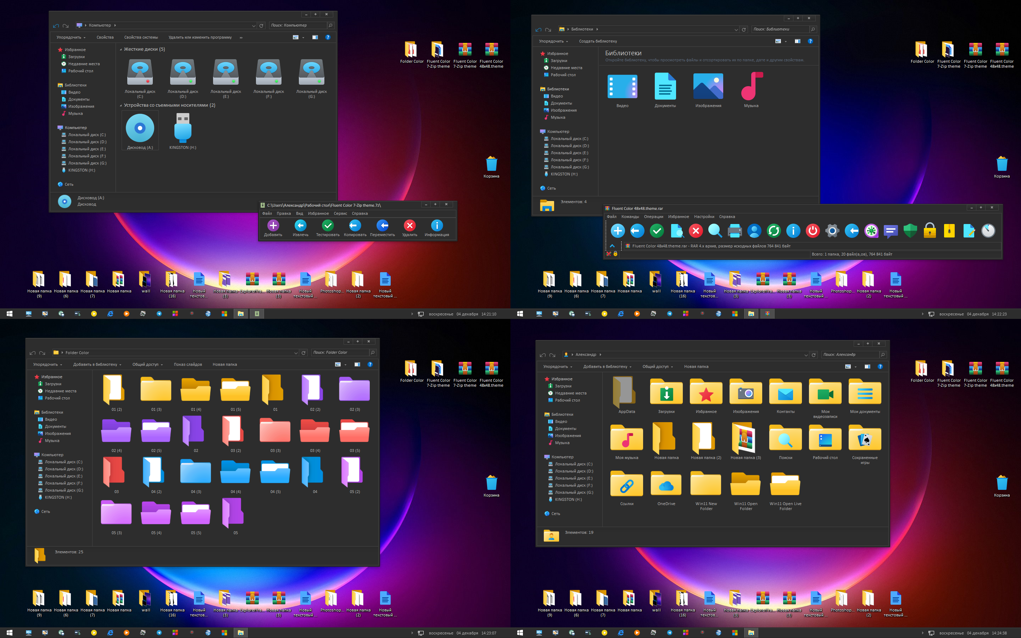Click the printer icon in WinRAR toolbar

tap(735, 231)
